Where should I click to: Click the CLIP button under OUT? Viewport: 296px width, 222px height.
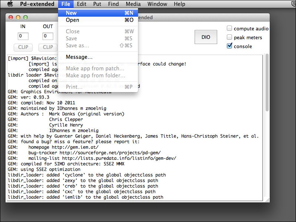pyautogui.click(x=48, y=47)
